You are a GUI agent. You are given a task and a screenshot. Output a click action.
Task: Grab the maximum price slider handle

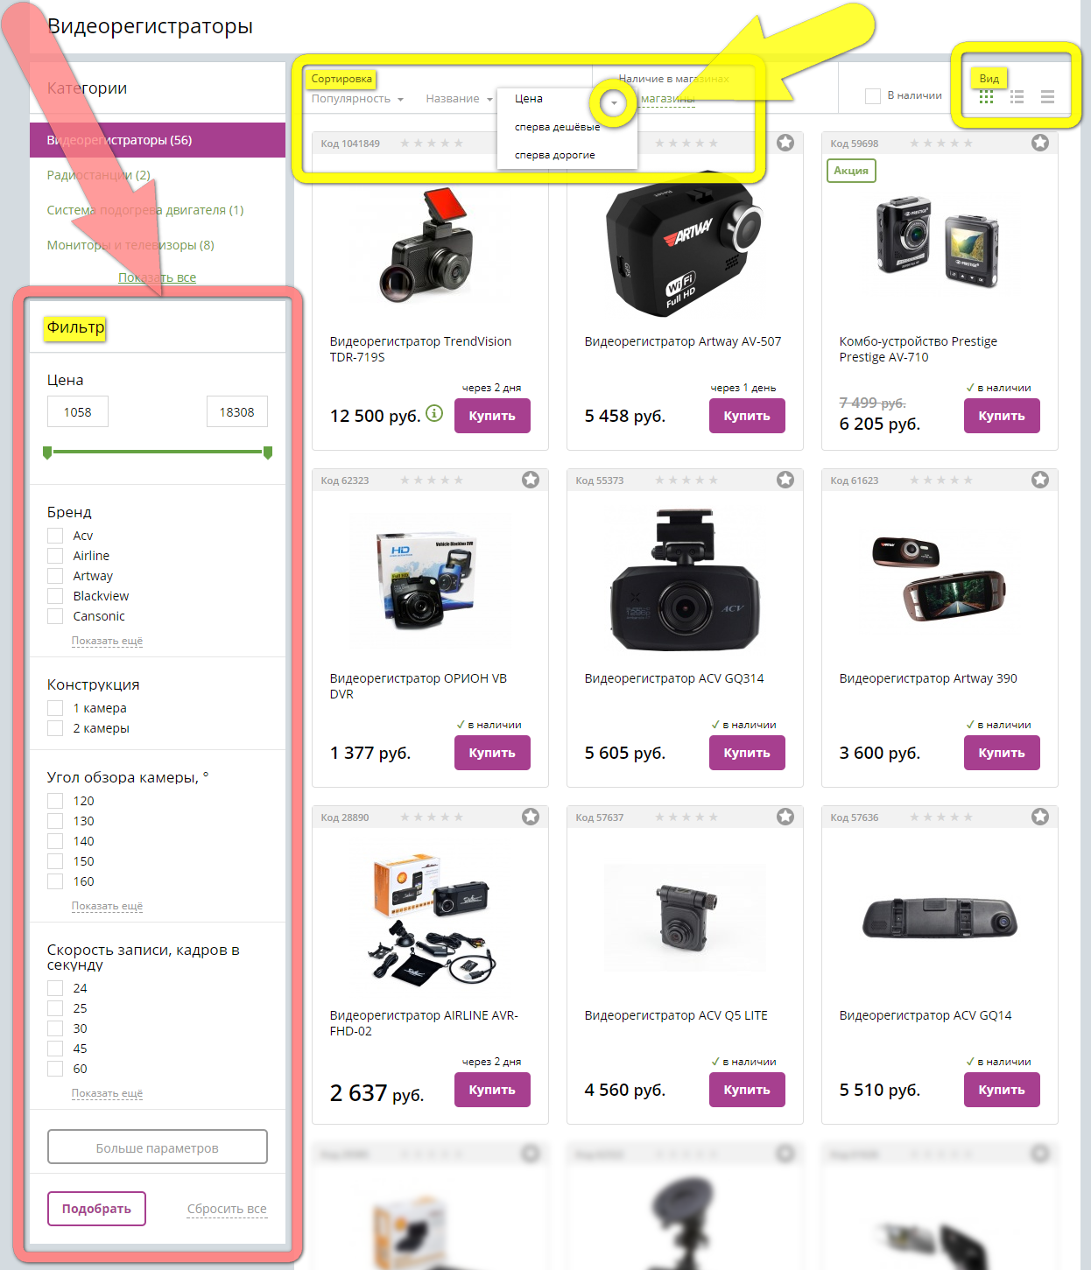(268, 453)
